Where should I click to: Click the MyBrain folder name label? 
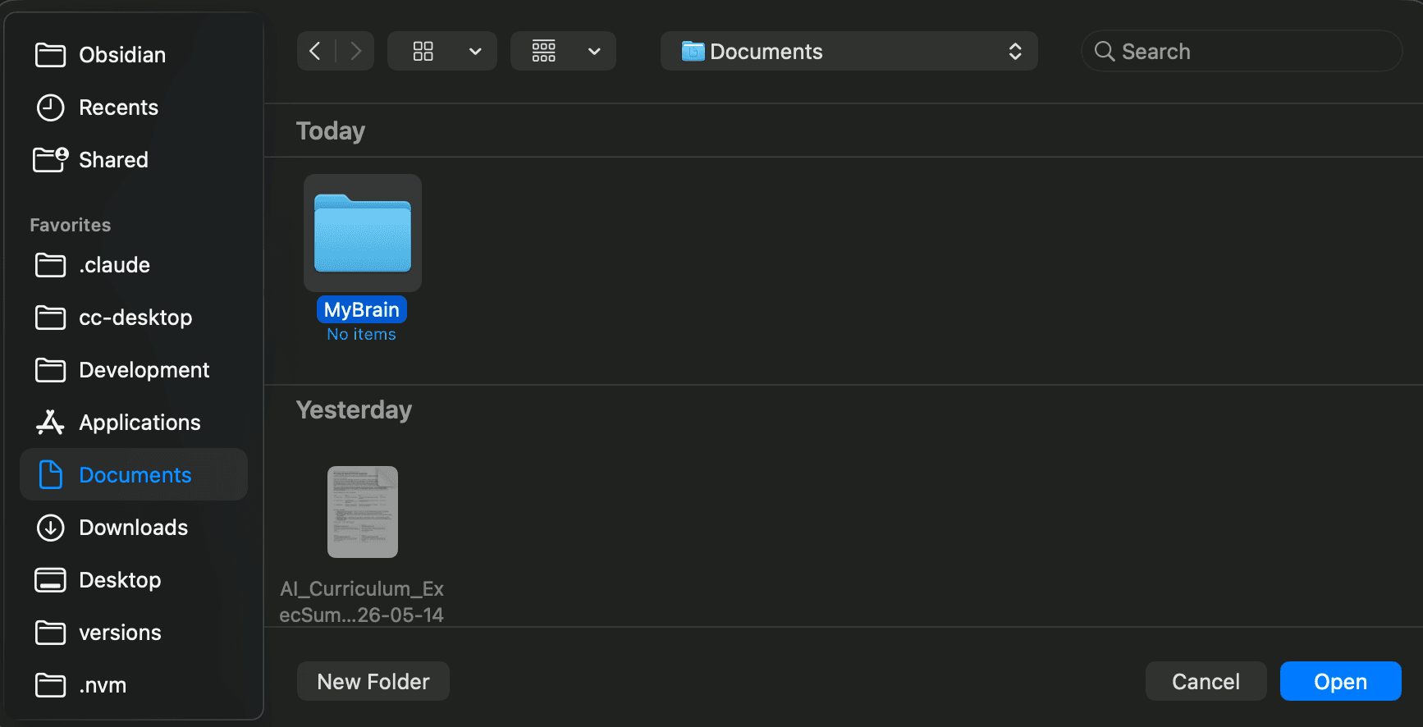(362, 309)
